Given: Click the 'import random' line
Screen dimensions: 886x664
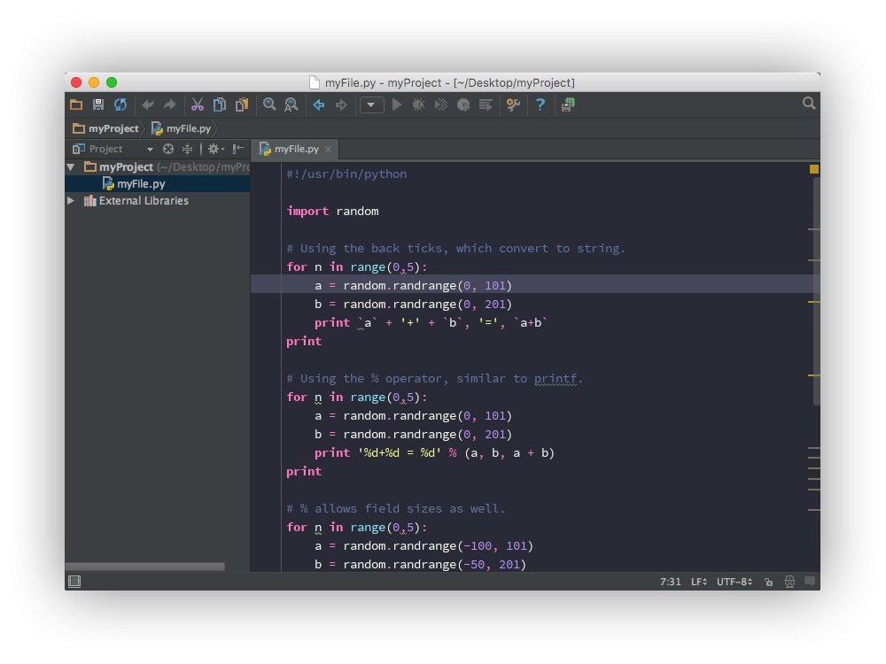Looking at the screenshot, I should click(333, 212).
